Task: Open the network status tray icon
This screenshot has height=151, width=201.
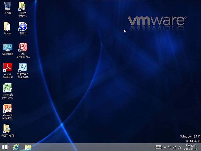Action: click(170, 147)
